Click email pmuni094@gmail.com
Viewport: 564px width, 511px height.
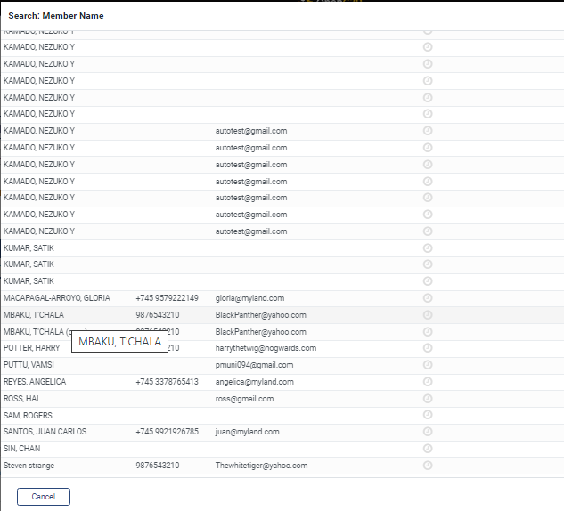(254, 365)
